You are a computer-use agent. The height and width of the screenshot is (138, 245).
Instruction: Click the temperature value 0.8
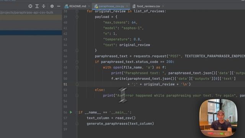click(137, 39)
